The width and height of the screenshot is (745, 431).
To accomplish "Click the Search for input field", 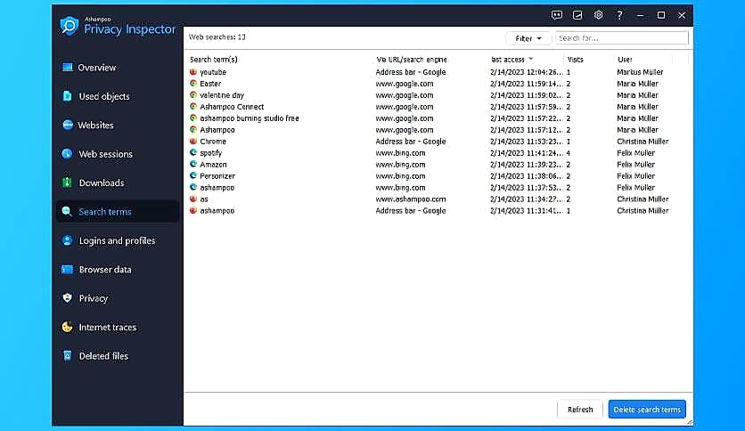I will point(620,38).
